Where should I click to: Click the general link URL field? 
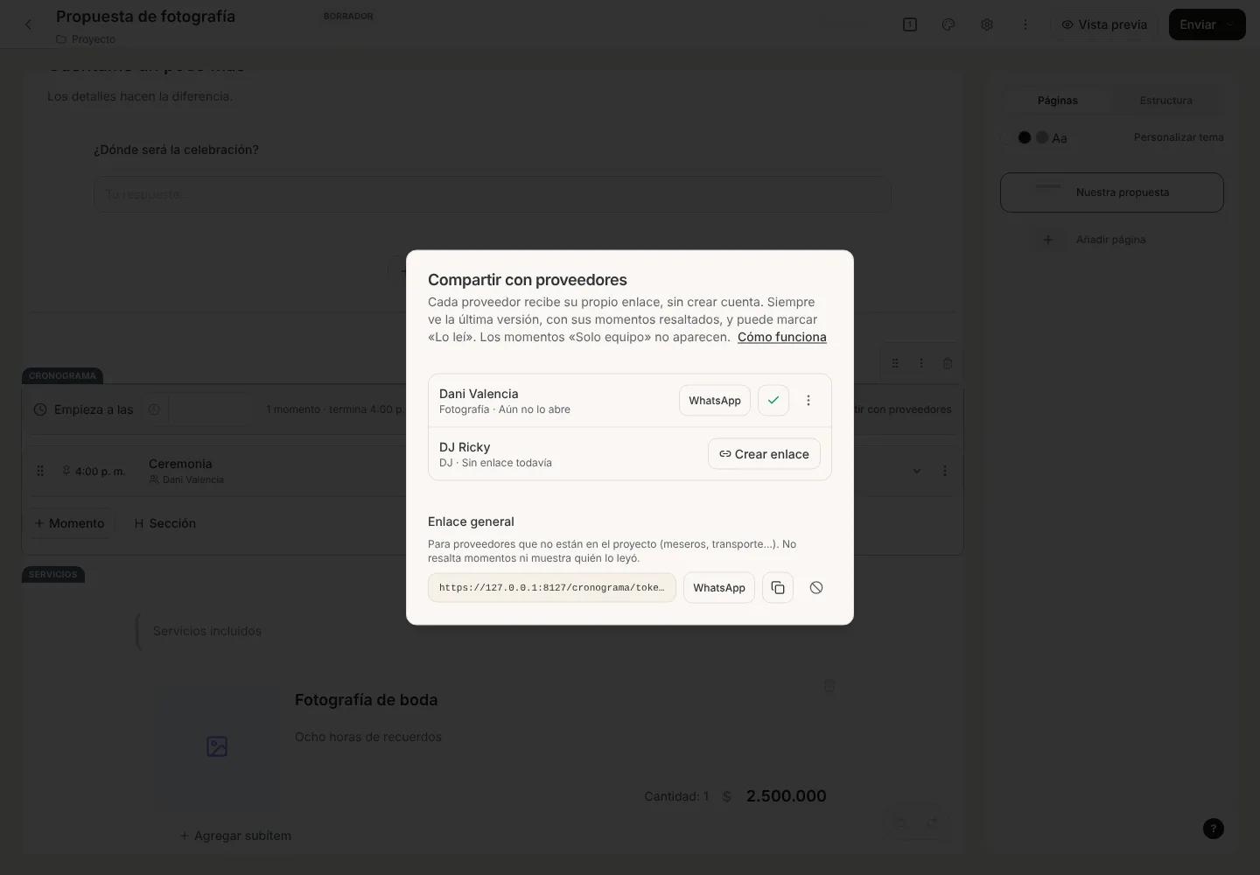(552, 588)
